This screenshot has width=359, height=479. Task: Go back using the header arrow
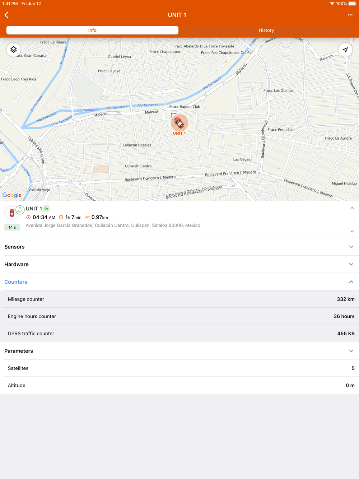coord(7,15)
